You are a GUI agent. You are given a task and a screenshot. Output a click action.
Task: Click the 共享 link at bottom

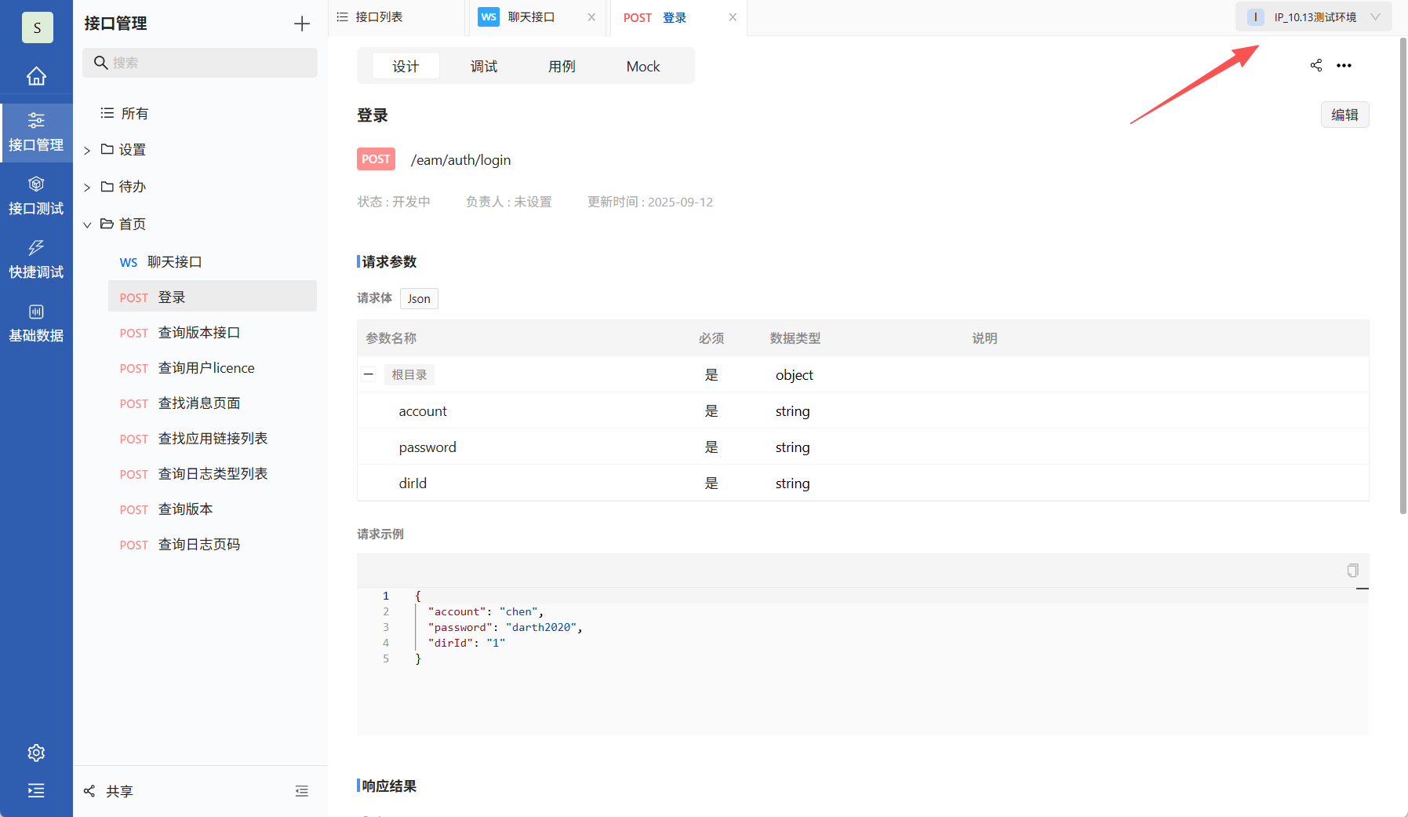coord(119,791)
